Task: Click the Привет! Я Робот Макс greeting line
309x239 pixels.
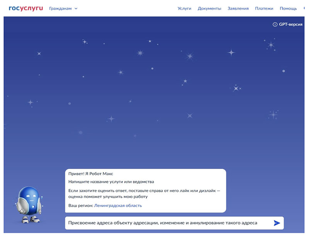Action: pos(91,174)
